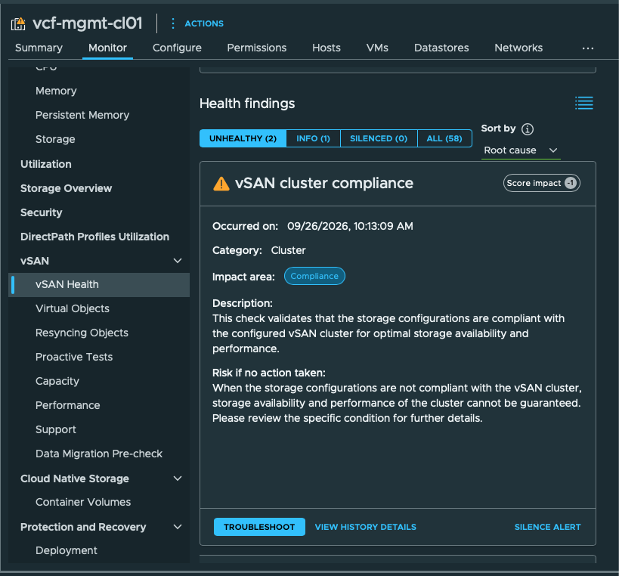Open Resyncing Objects

pyautogui.click(x=82, y=333)
